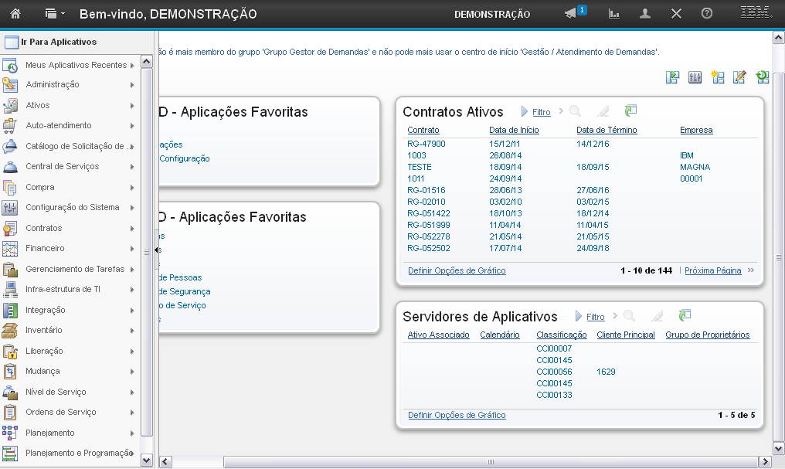Screen dimensions: 785x469
Task: Click the side menu scroll-down arrow
Action: (x=147, y=460)
